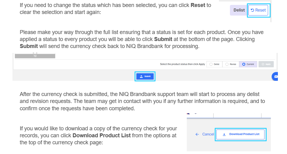287x154 pixels.
Task: Click bold Download Product List text in paragraph
Action: click(101, 135)
